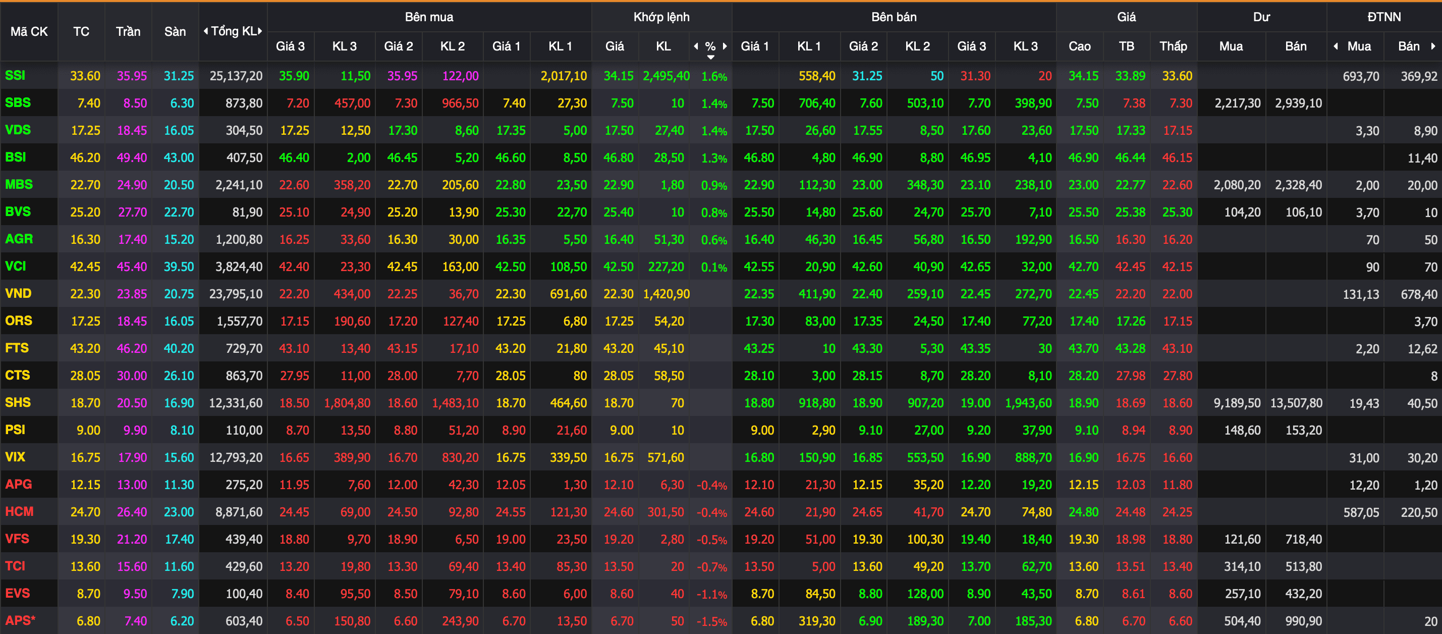
Task: Click the Cao column header
Action: tap(1079, 46)
